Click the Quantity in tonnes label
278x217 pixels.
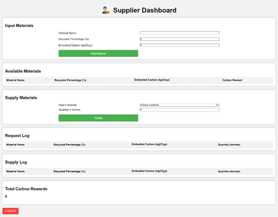[69, 110]
